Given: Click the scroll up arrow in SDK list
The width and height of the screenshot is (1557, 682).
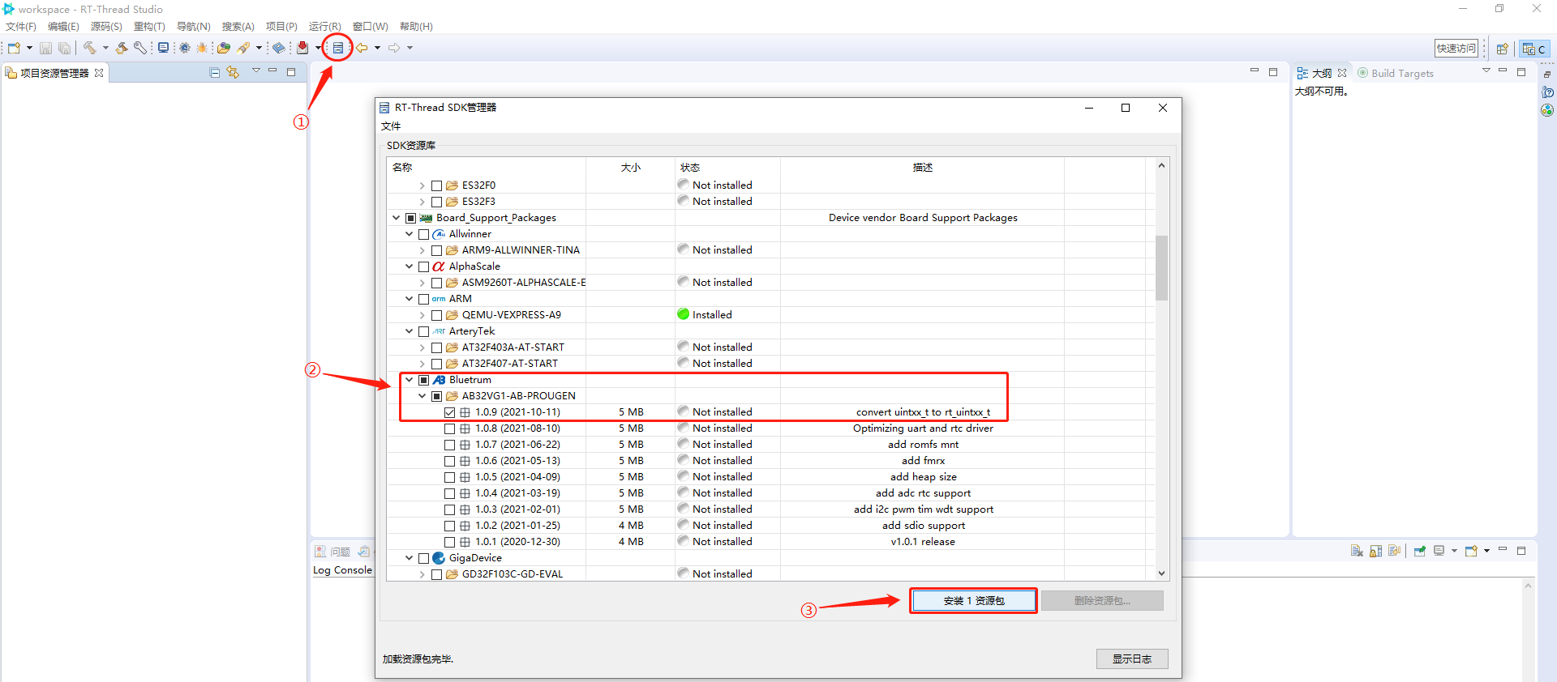Looking at the screenshot, I should coord(1162,165).
